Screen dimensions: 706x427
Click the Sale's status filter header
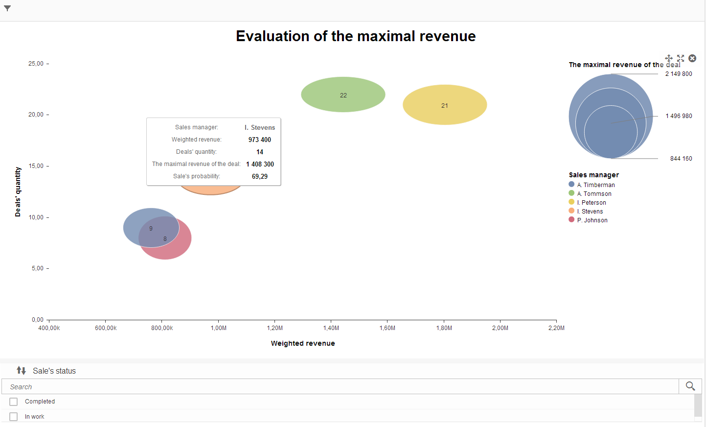point(54,371)
